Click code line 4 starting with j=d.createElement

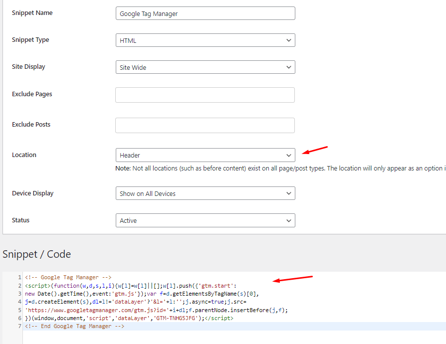tap(135, 302)
